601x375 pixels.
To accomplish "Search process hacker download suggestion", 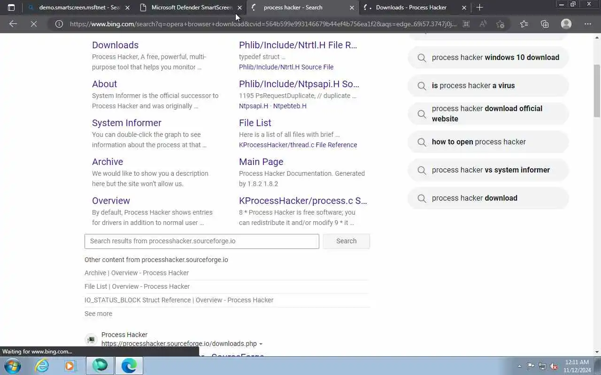I will pyautogui.click(x=488, y=198).
